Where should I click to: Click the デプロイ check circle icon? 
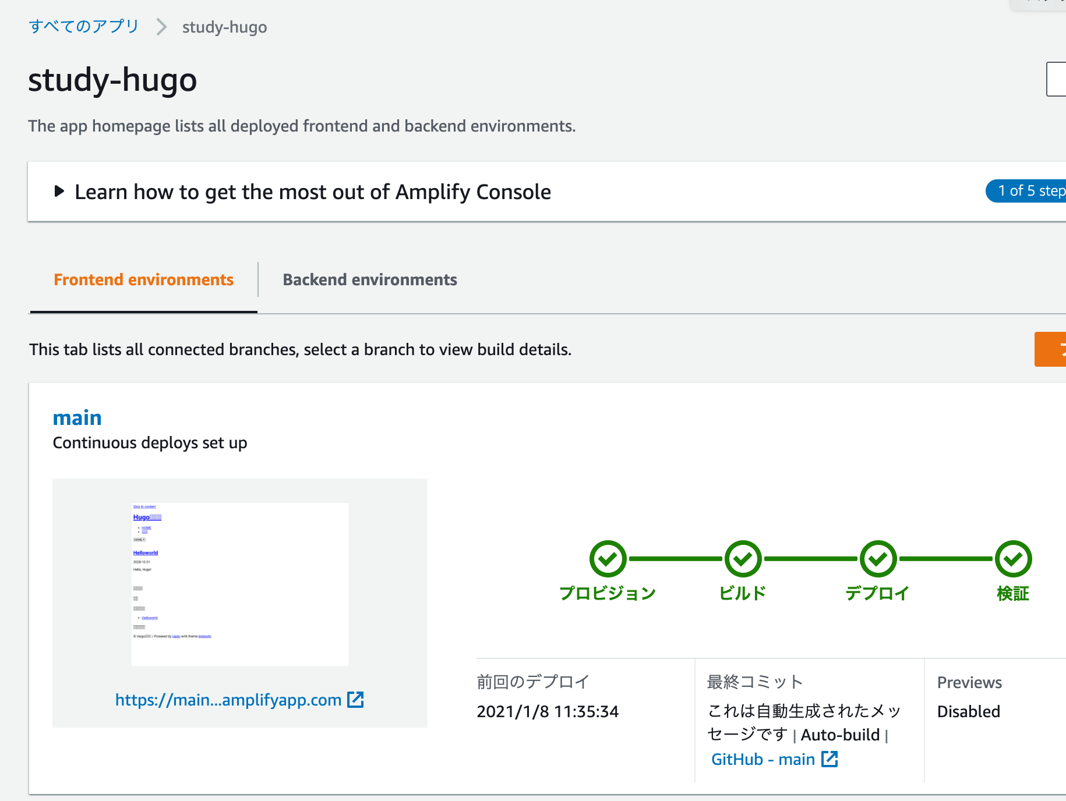(878, 559)
